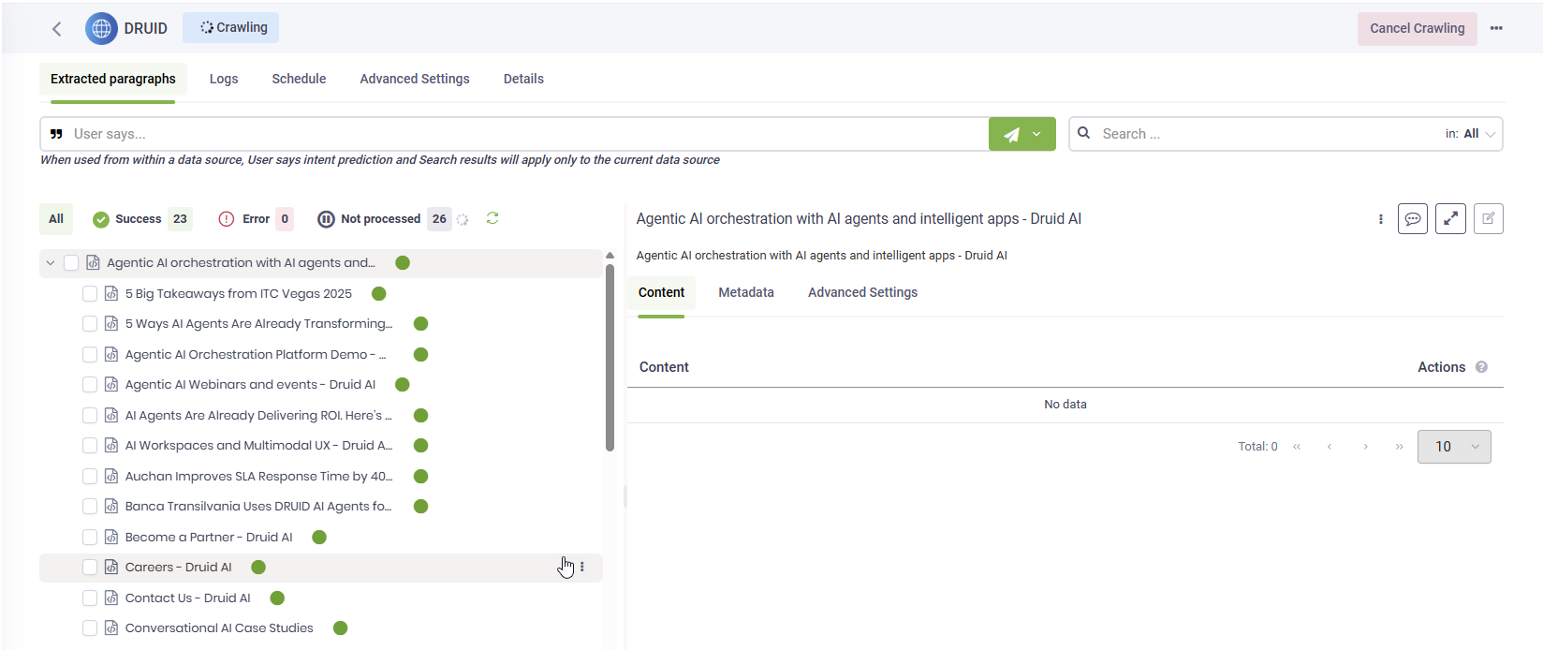Open the chat bubble icon in paragraph header
Screen dimensions: 1543x650
[x=1412, y=218]
